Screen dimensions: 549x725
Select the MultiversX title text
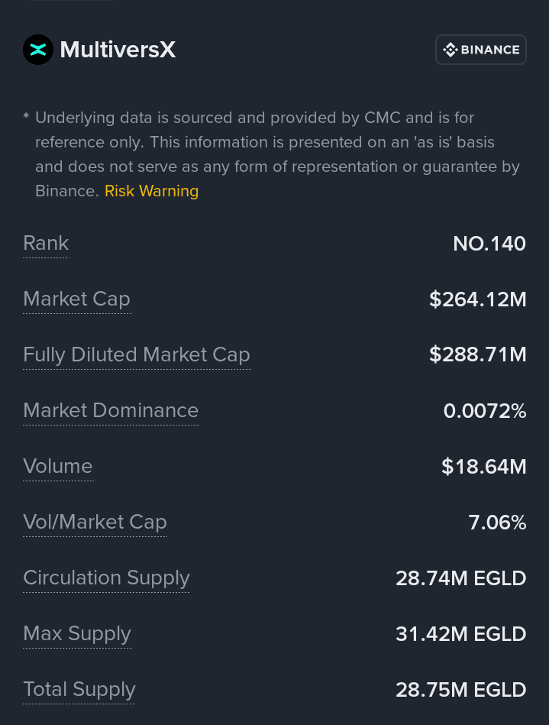coord(118,50)
